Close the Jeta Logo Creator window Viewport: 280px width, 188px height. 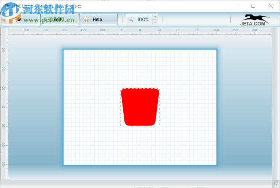pyautogui.click(x=271, y=6)
